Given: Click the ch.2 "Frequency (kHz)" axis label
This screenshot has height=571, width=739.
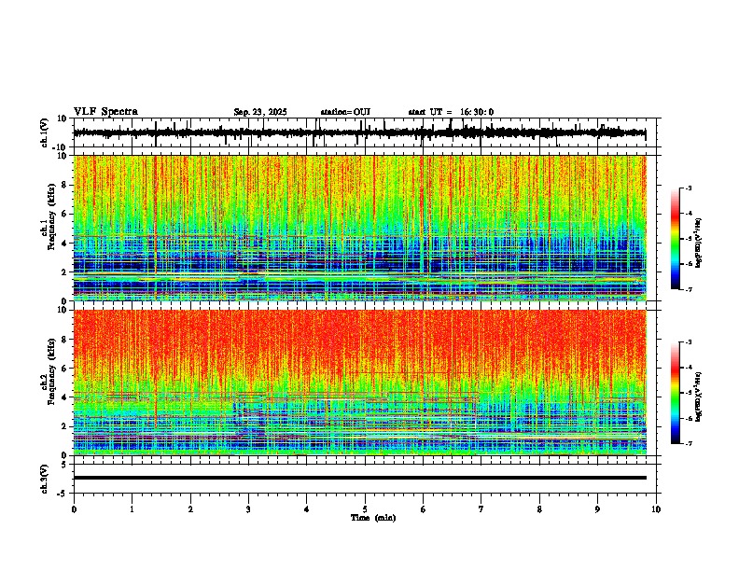Looking at the screenshot, I should [50, 371].
